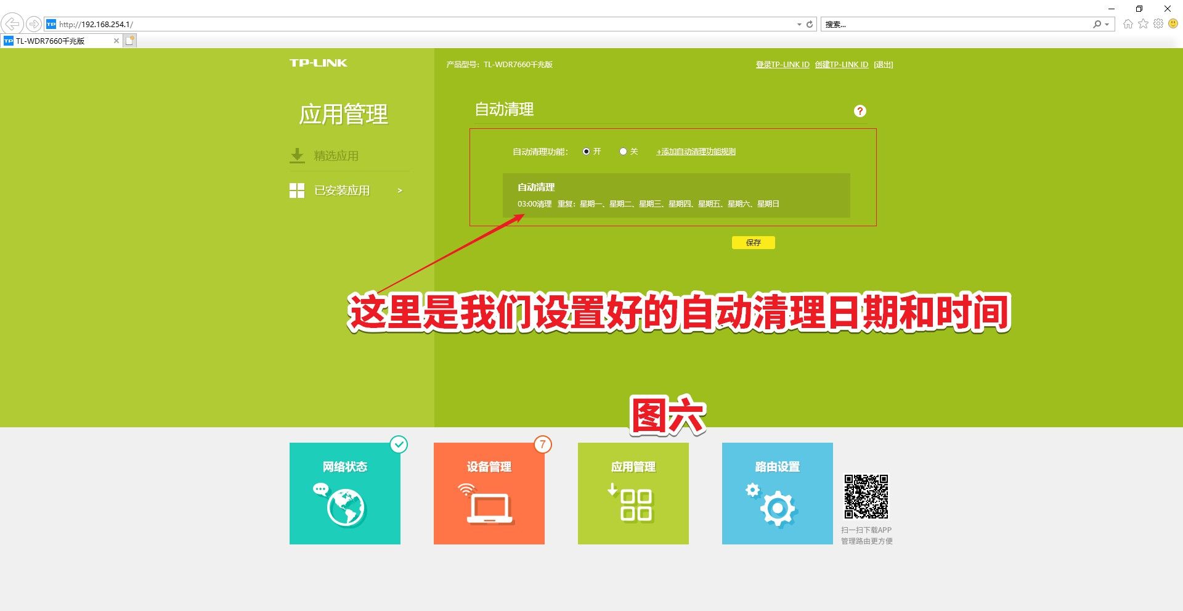This screenshot has width=1183, height=611.
Task: Click the yellow 保存 button
Action: pos(753,242)
